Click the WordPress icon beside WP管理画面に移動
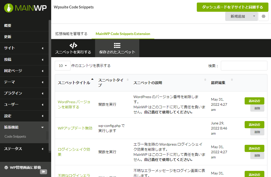271x177 pixels. click(6, 168)
